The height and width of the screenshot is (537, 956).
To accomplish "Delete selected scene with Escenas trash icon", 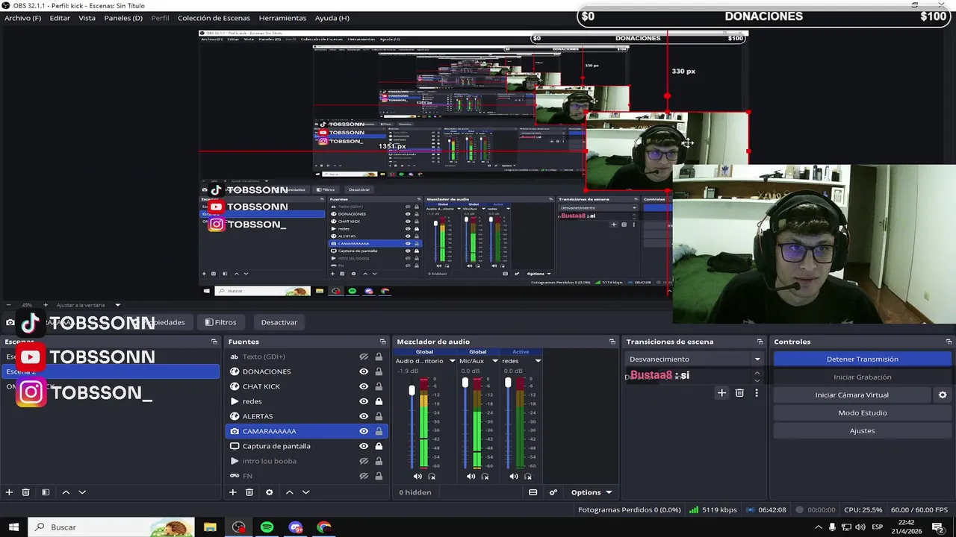I will click(x=25, y=492).
